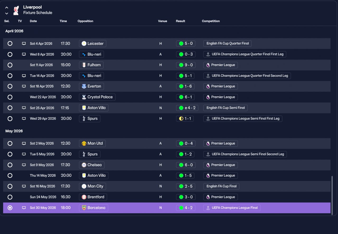Sort by Opposition column header

tap(85, 21)
